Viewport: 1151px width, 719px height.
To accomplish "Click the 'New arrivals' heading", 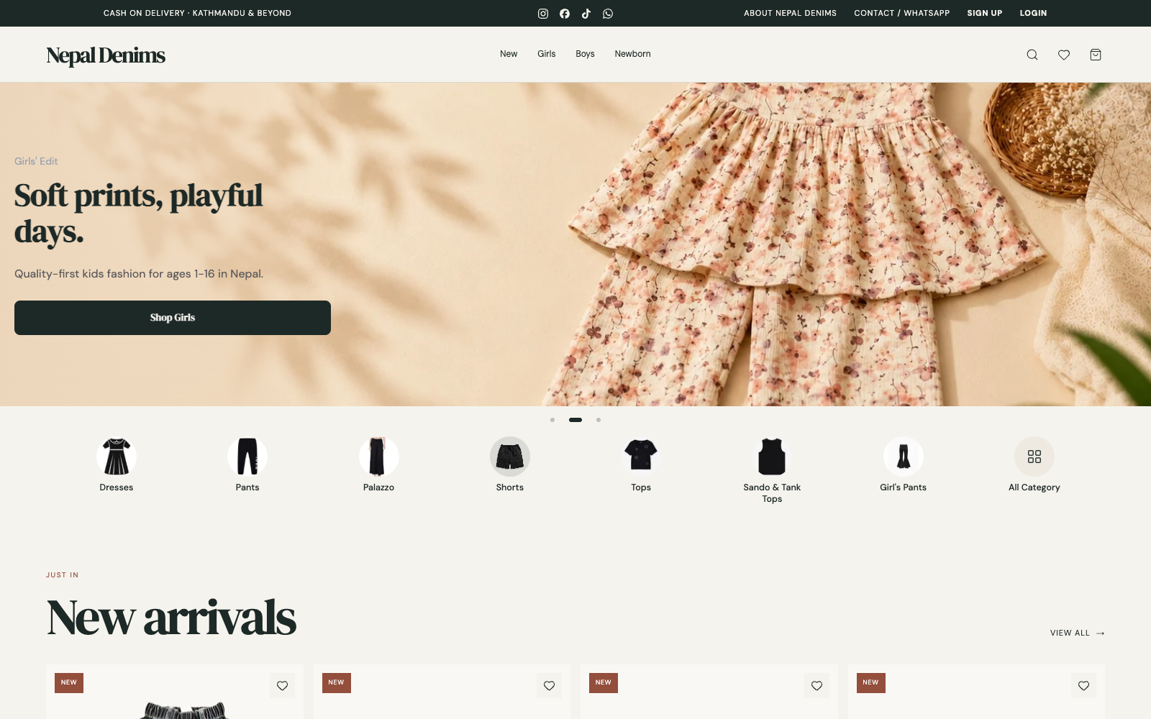I will (x=171, y=618).
